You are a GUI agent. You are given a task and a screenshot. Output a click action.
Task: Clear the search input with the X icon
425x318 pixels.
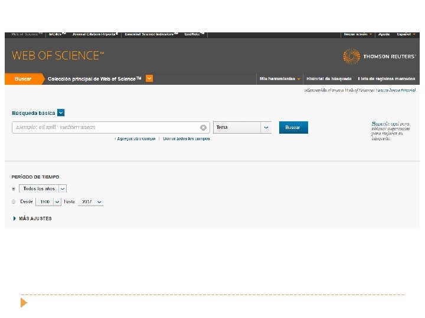coord(203,128)
